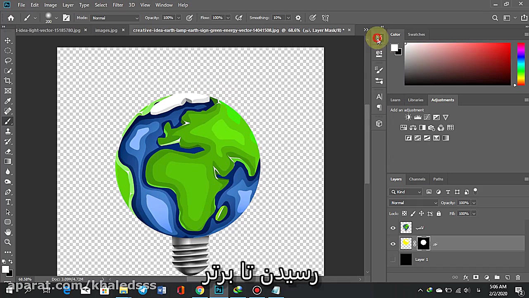Viewport: 529px width, 298px height.
Task: Toggle visibility of the layer with mask
Action: pos(393,244)
